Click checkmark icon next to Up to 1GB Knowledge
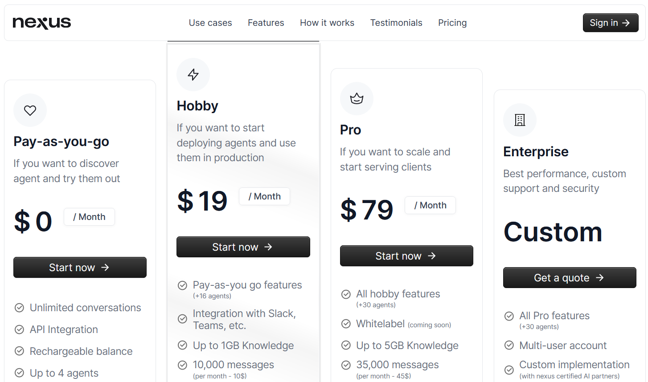Screen dimensions: 648x382 182,345
